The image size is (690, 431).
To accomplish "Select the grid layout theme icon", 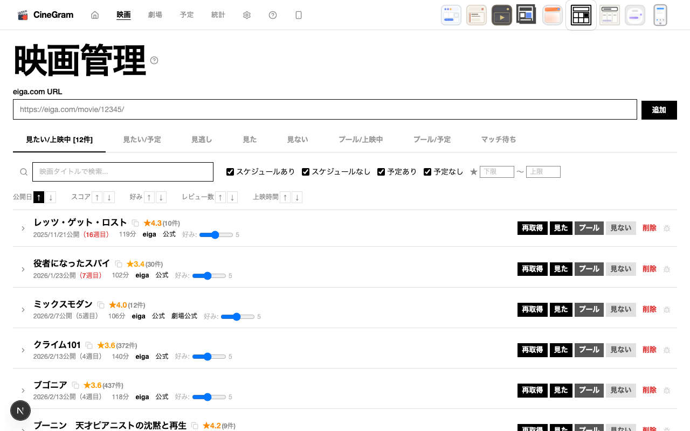I will 581,15.
